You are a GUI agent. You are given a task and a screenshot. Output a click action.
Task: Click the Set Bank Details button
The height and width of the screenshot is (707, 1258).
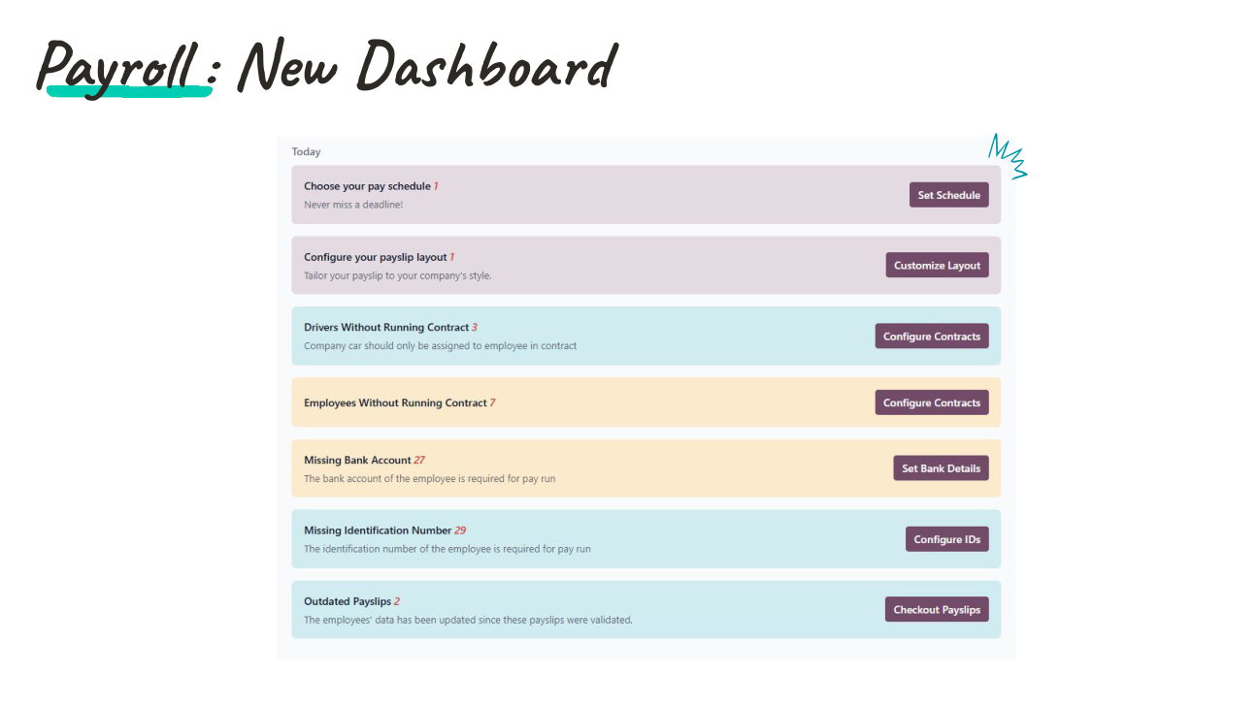tap(941, 467)
